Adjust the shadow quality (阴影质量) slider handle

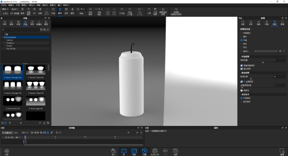(263, 62)
